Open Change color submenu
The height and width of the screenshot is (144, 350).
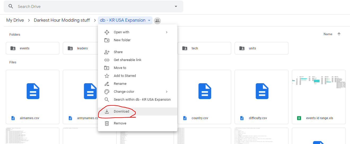[x=138, y=92]
